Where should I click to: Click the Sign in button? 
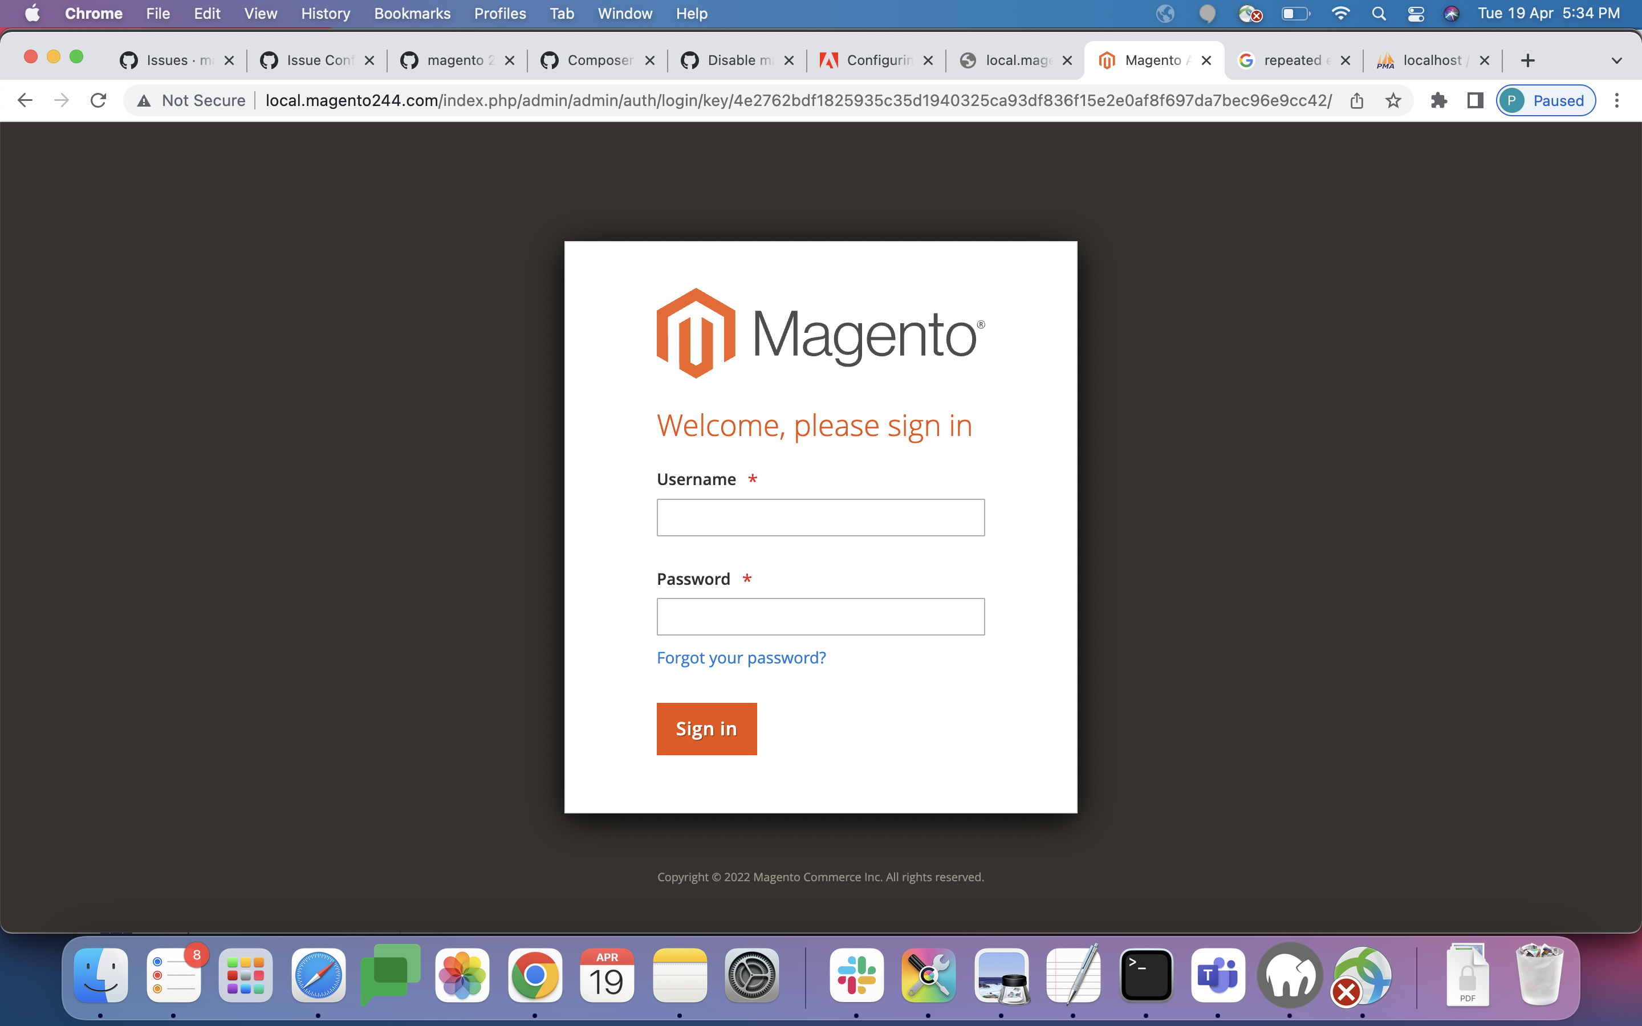point(706,728)
